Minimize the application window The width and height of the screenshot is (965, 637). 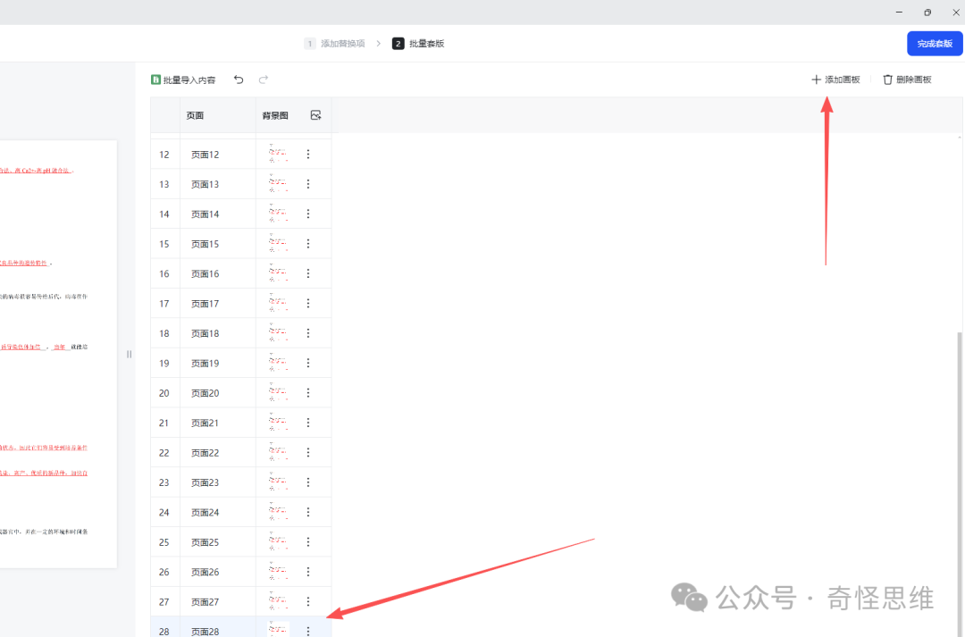pyautogui.click(x=899, y=13)
